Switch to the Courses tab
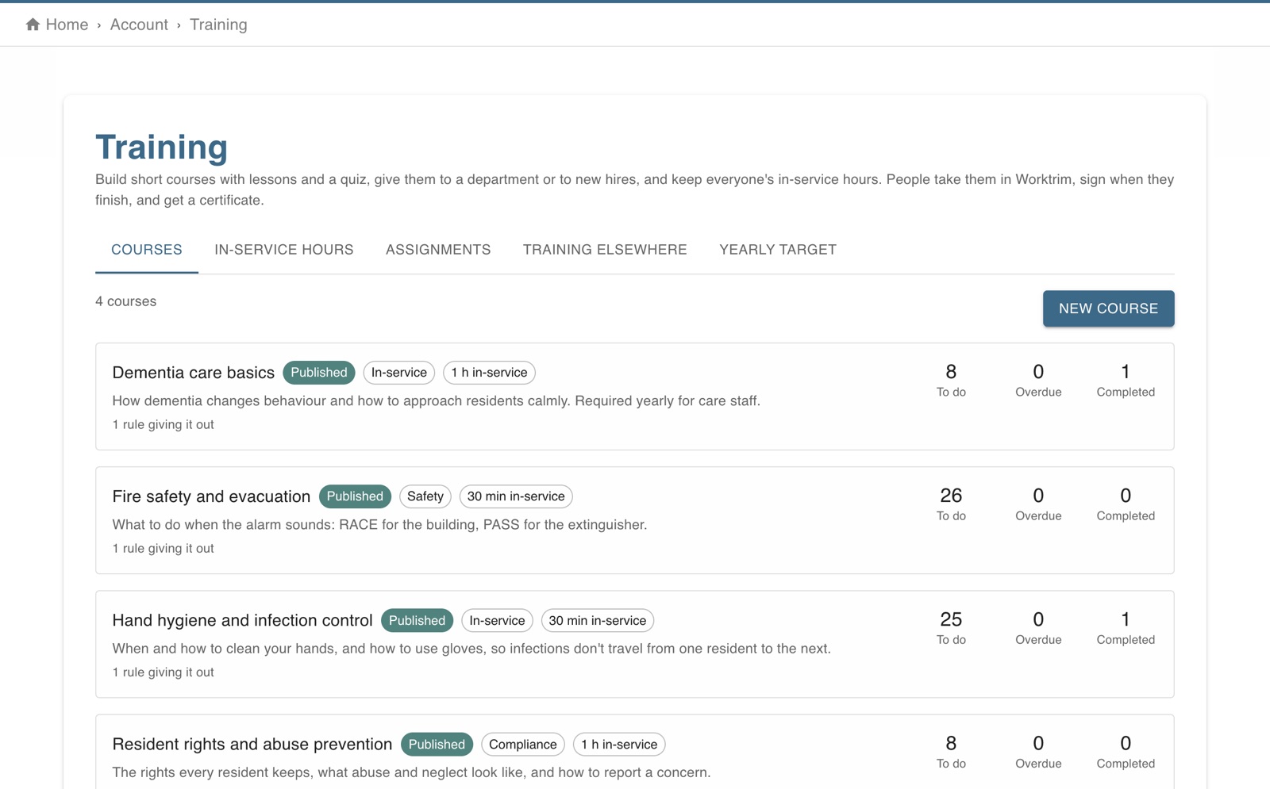This screenshot has width=1270, height=789. click(x=147, y=250)
